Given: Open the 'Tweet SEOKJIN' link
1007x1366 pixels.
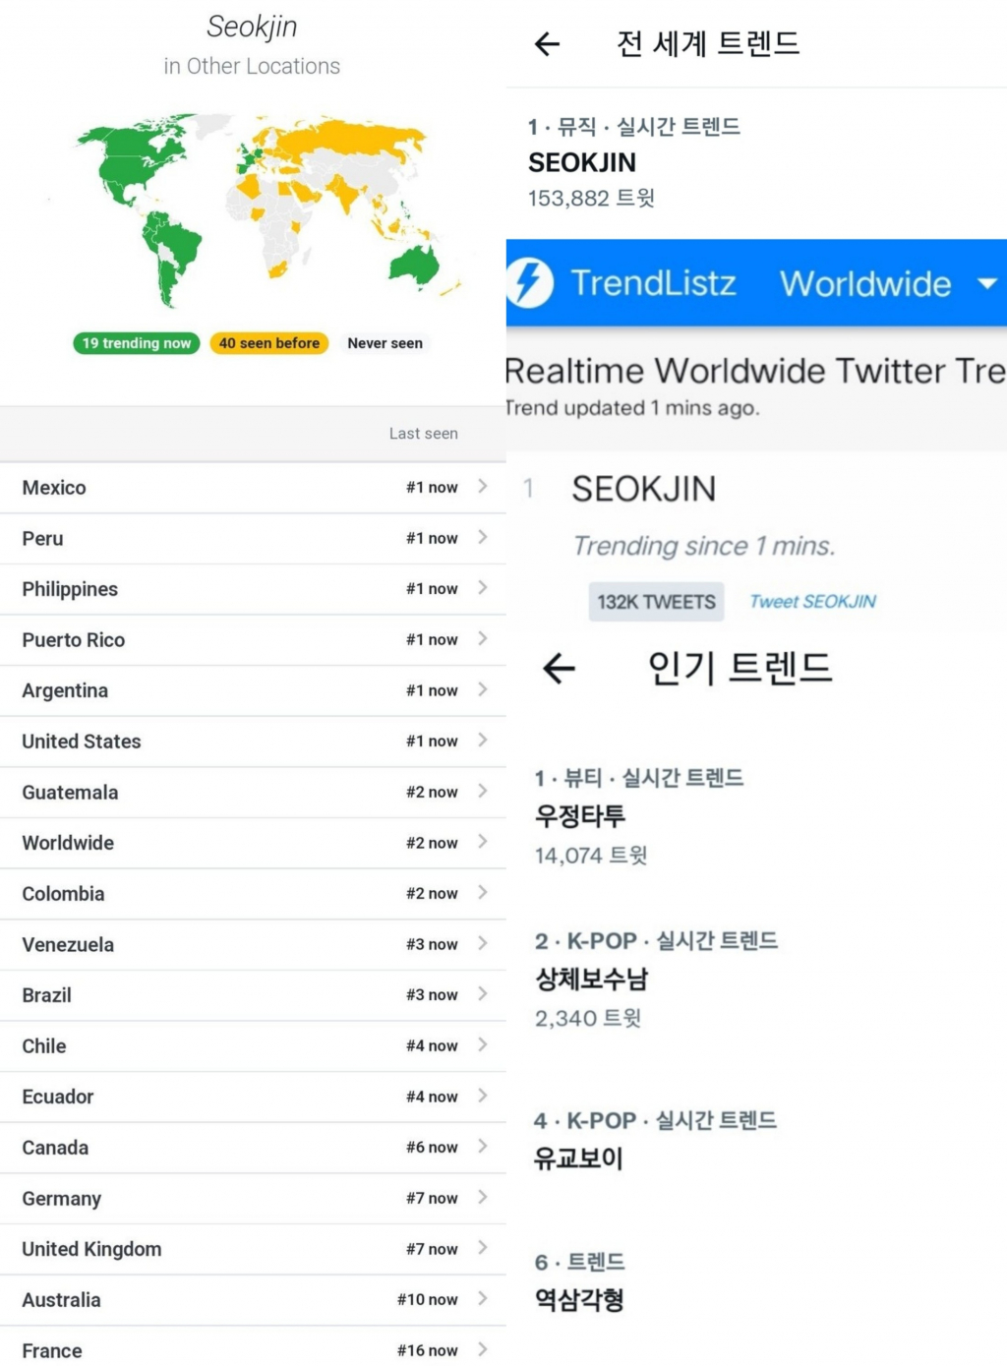Looking at the screenshot, I should 812,602.
